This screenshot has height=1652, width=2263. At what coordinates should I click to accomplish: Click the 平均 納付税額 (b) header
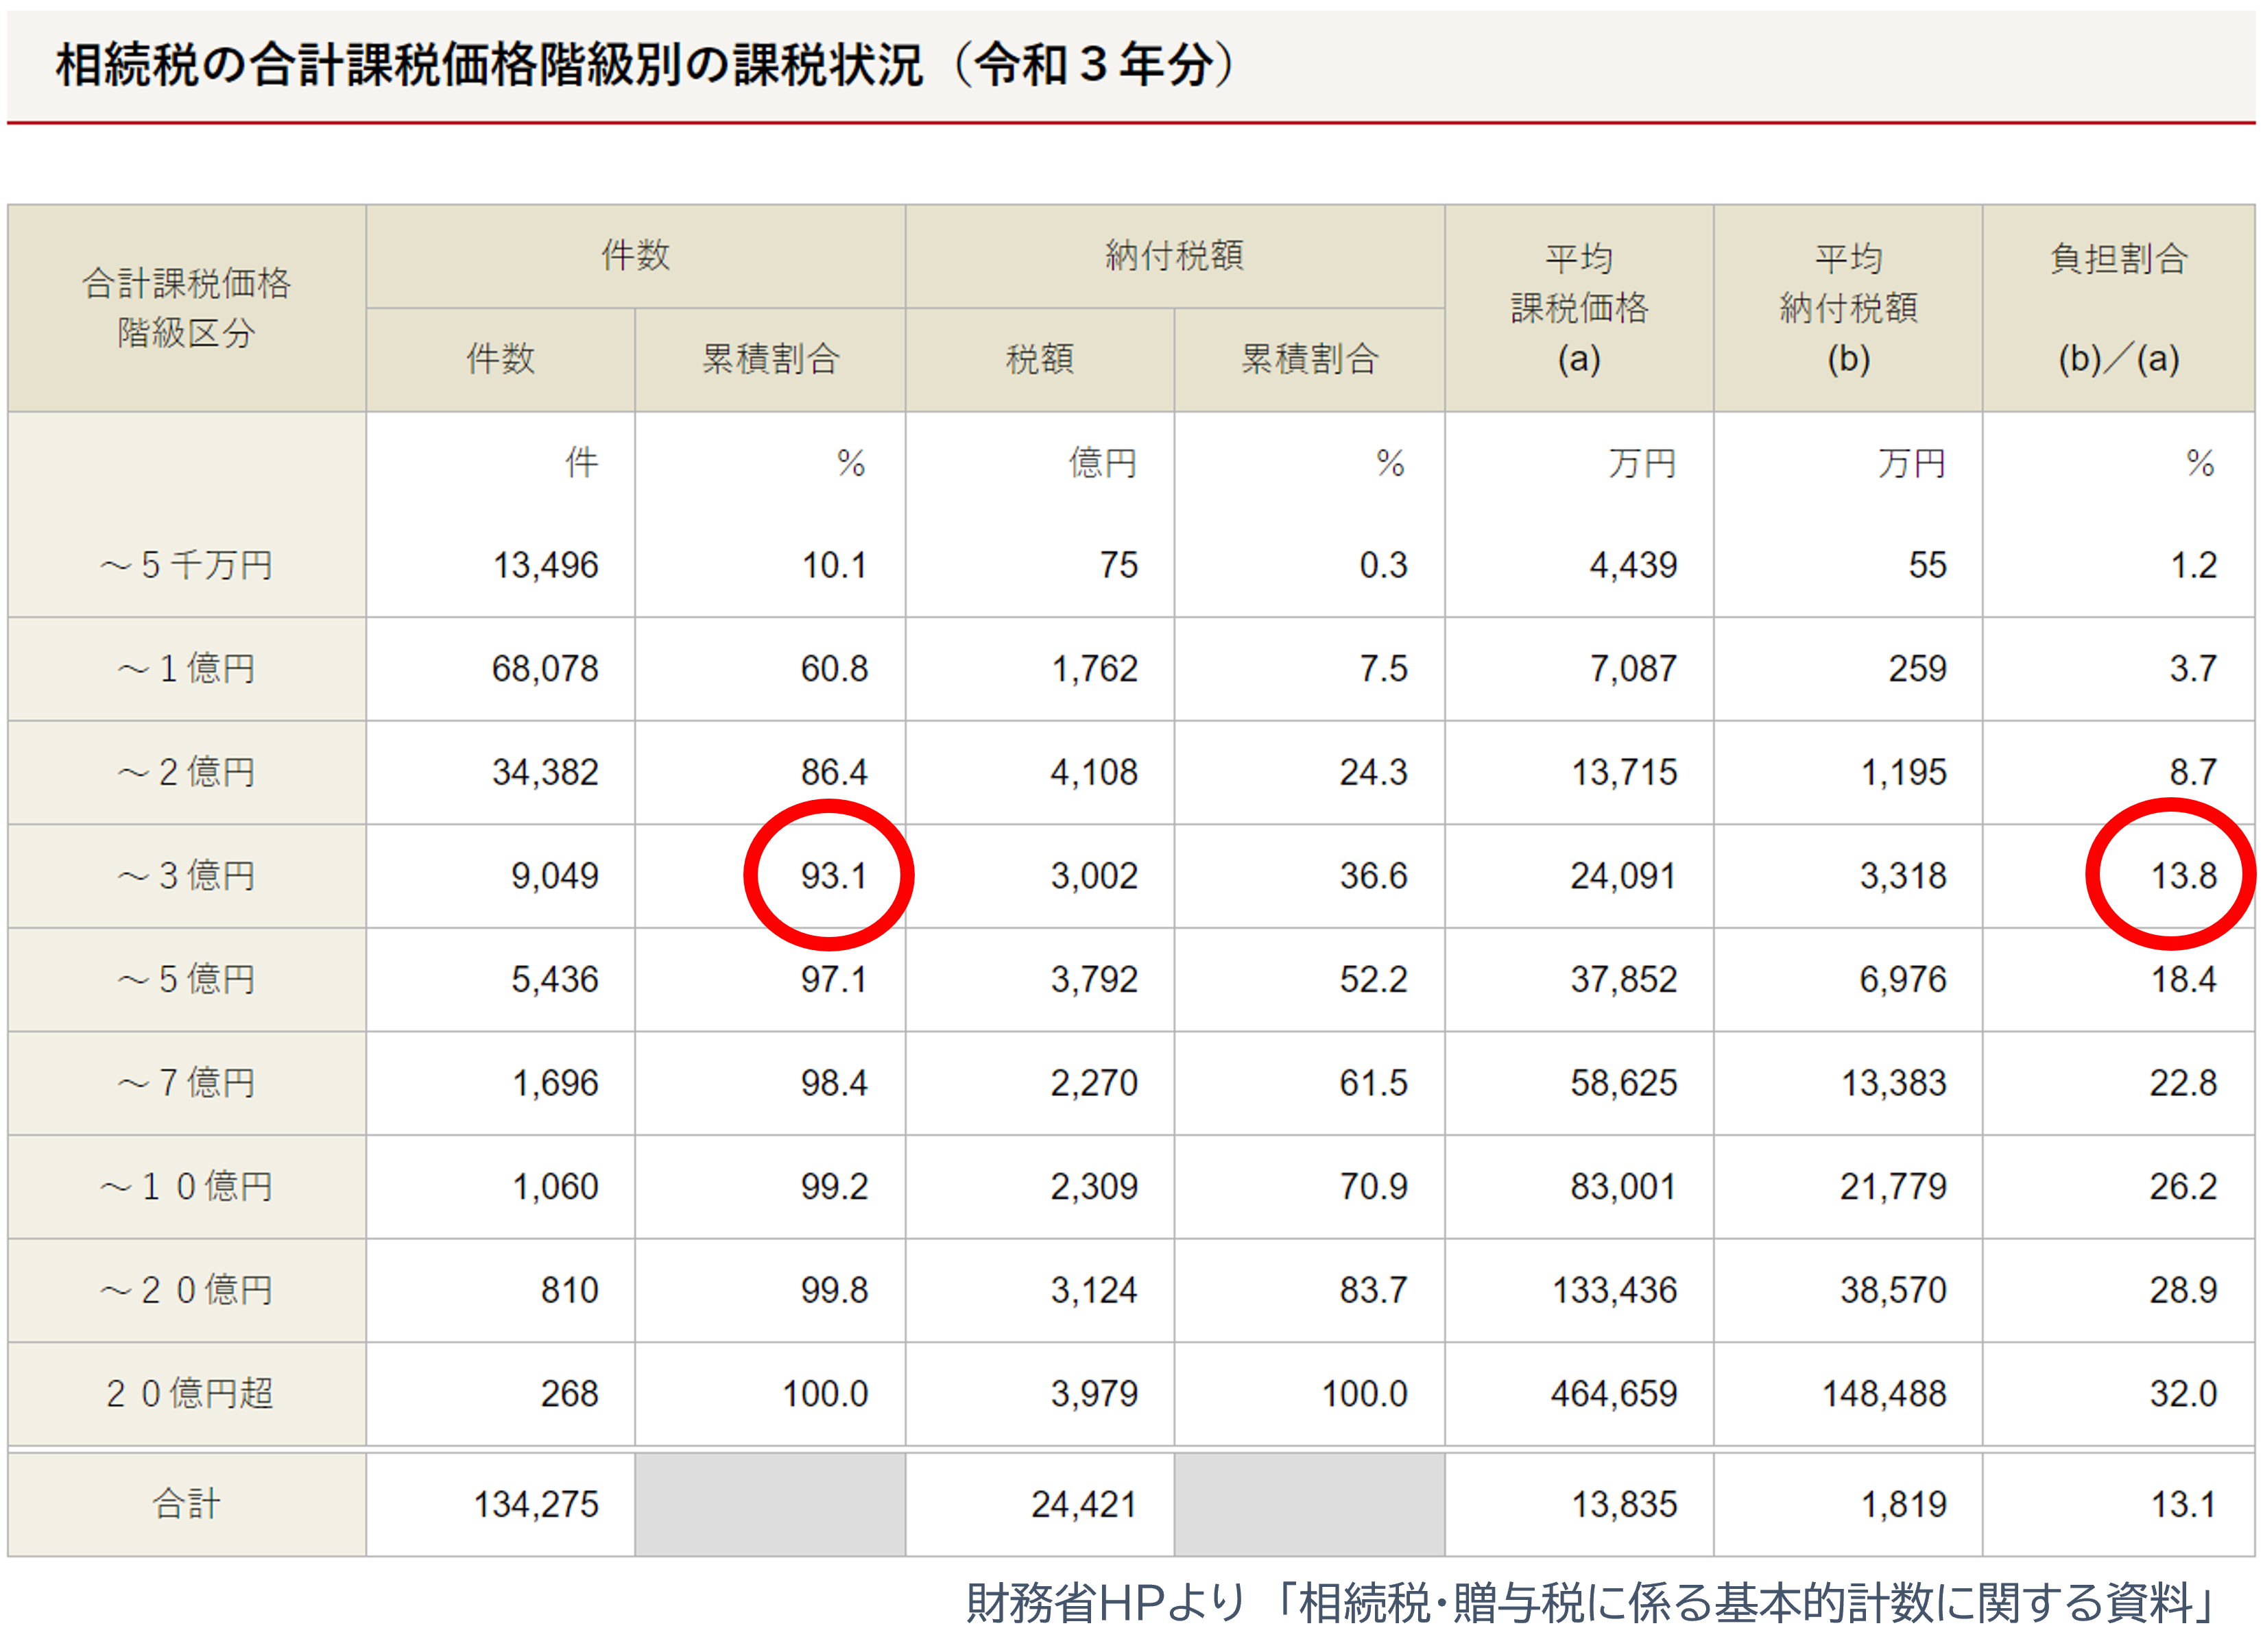(x=1848, y=308)
